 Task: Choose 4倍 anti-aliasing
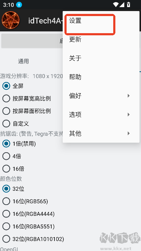(12, 156)
